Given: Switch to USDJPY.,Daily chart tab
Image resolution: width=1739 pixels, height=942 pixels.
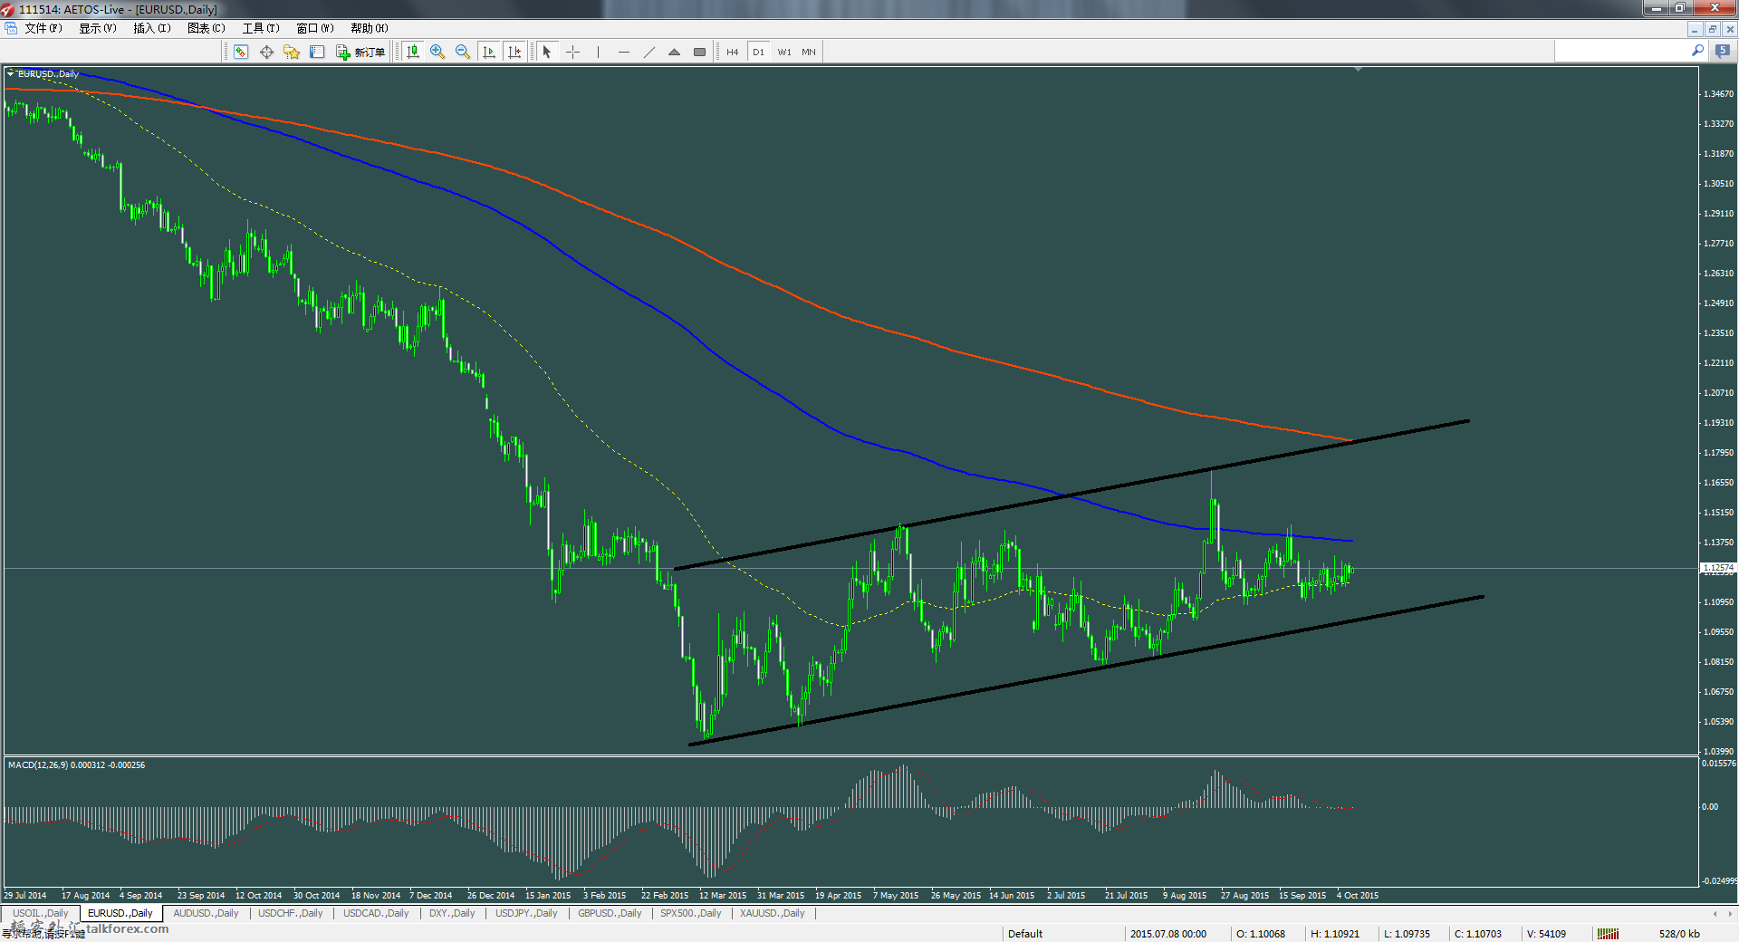Looking at the screenshot, I should [x=526, y=913].
